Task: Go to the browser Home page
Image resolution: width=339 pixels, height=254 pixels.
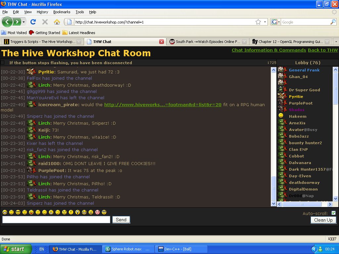Action: [x=57, y=22]
